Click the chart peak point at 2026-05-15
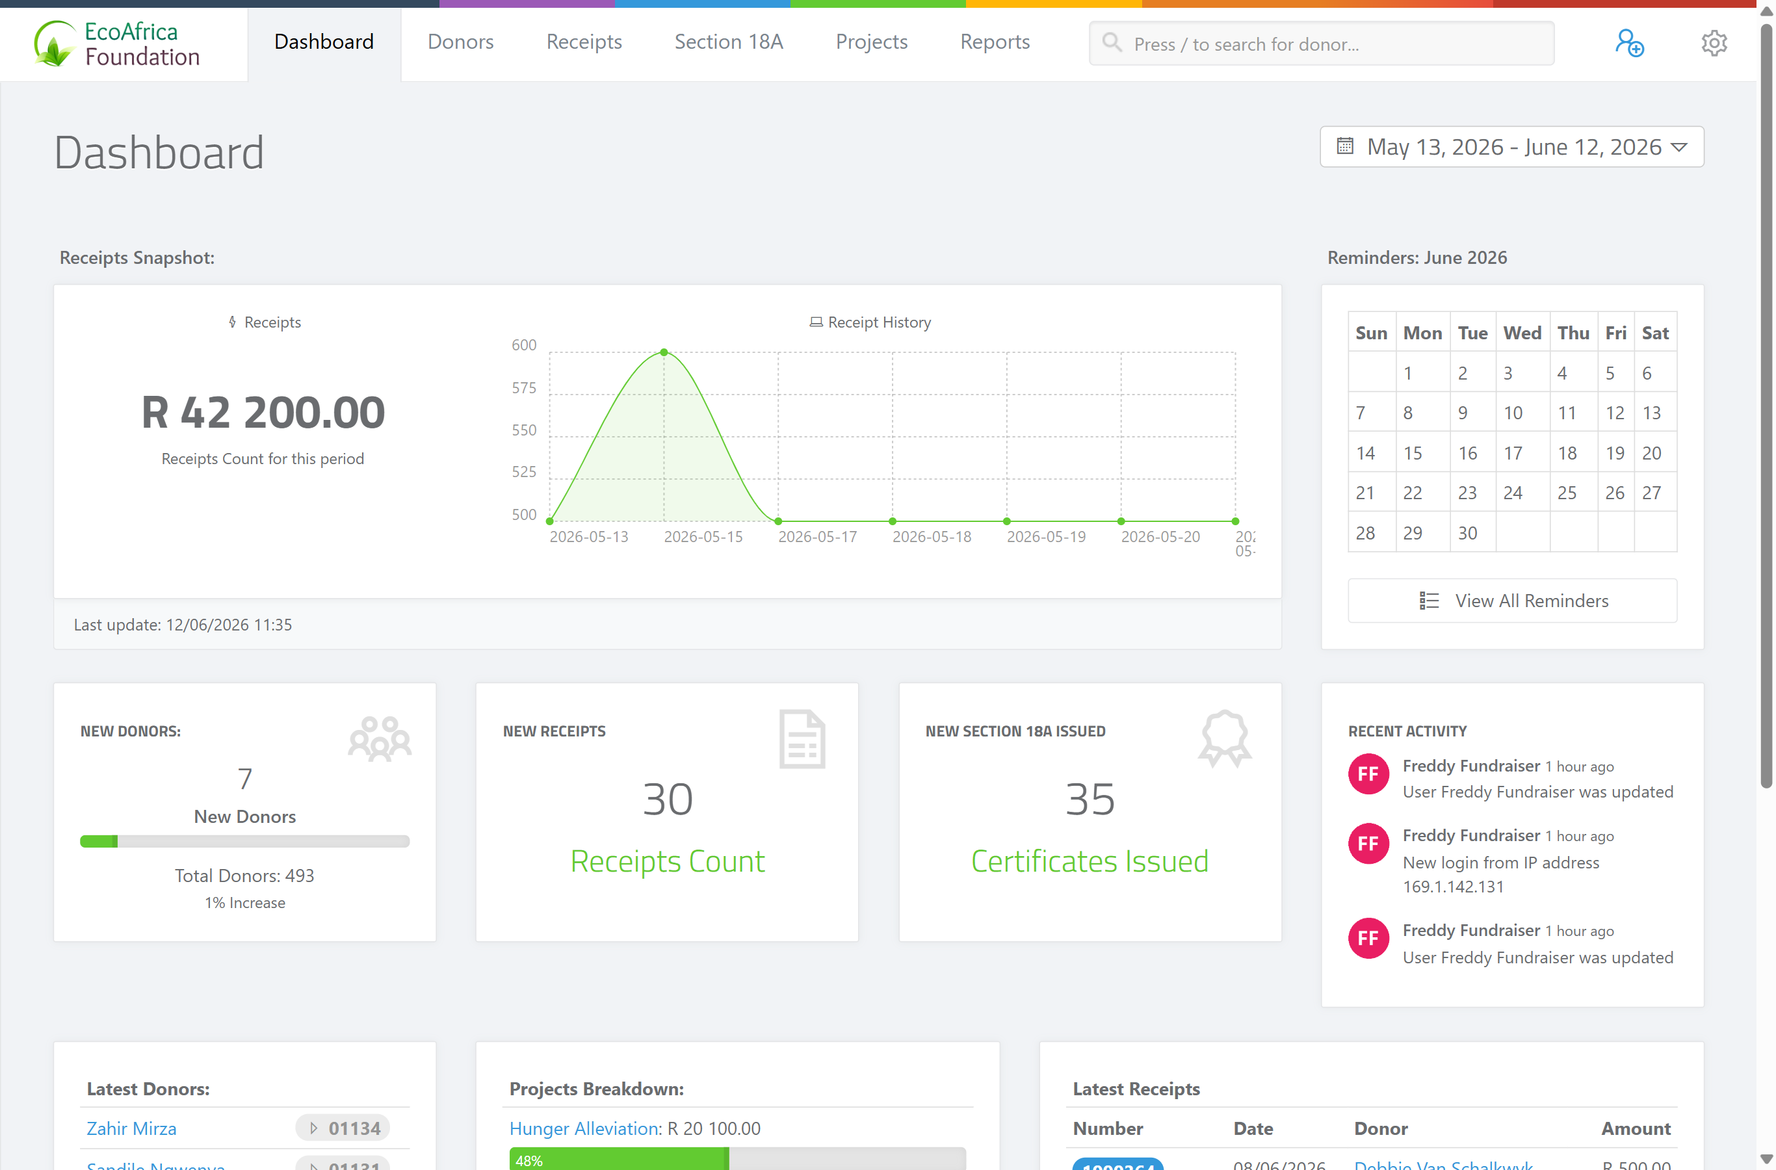 664,352
